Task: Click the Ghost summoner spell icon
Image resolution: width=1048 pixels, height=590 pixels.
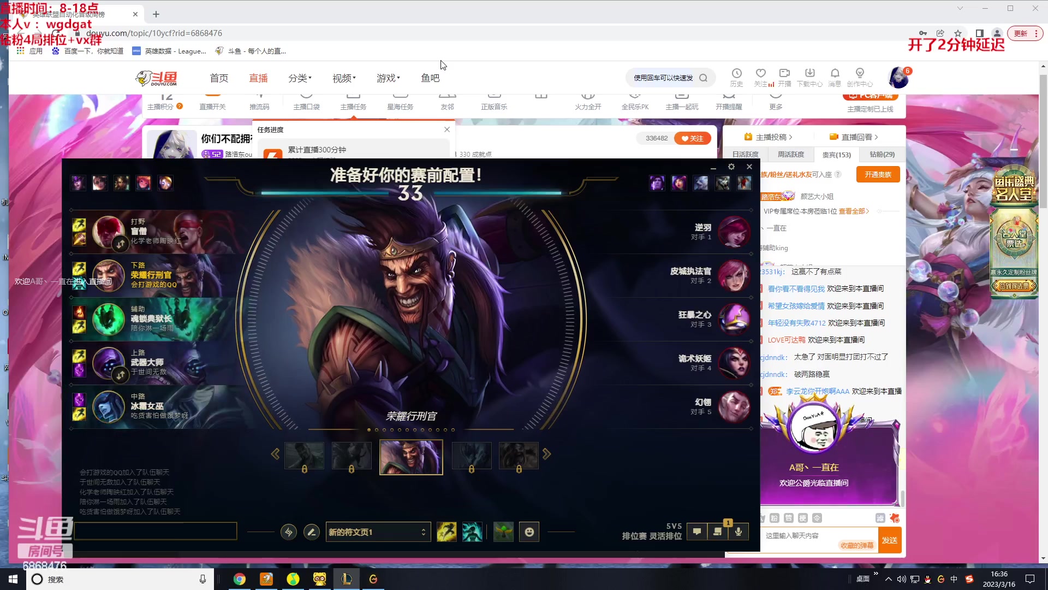Action: click(x=472, y=532)
